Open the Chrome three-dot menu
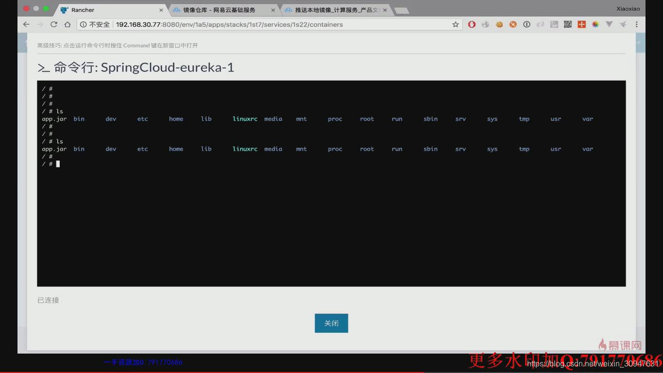 [637, 24]
